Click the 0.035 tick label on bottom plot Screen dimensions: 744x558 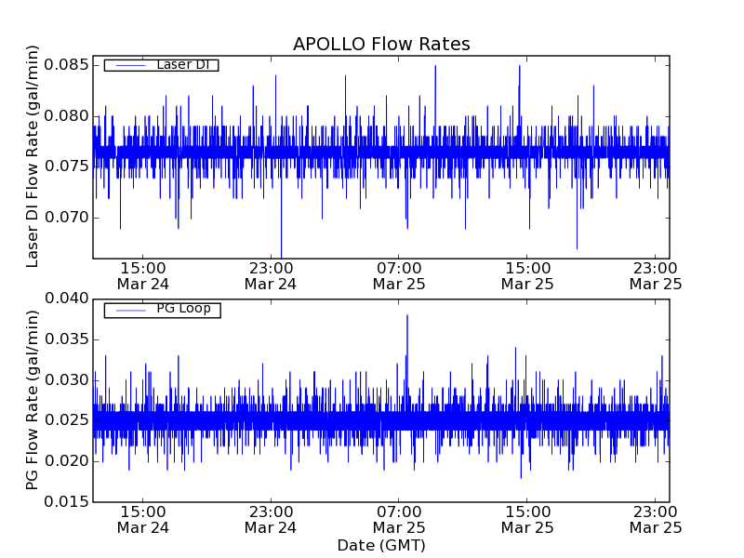click(66, 339)
